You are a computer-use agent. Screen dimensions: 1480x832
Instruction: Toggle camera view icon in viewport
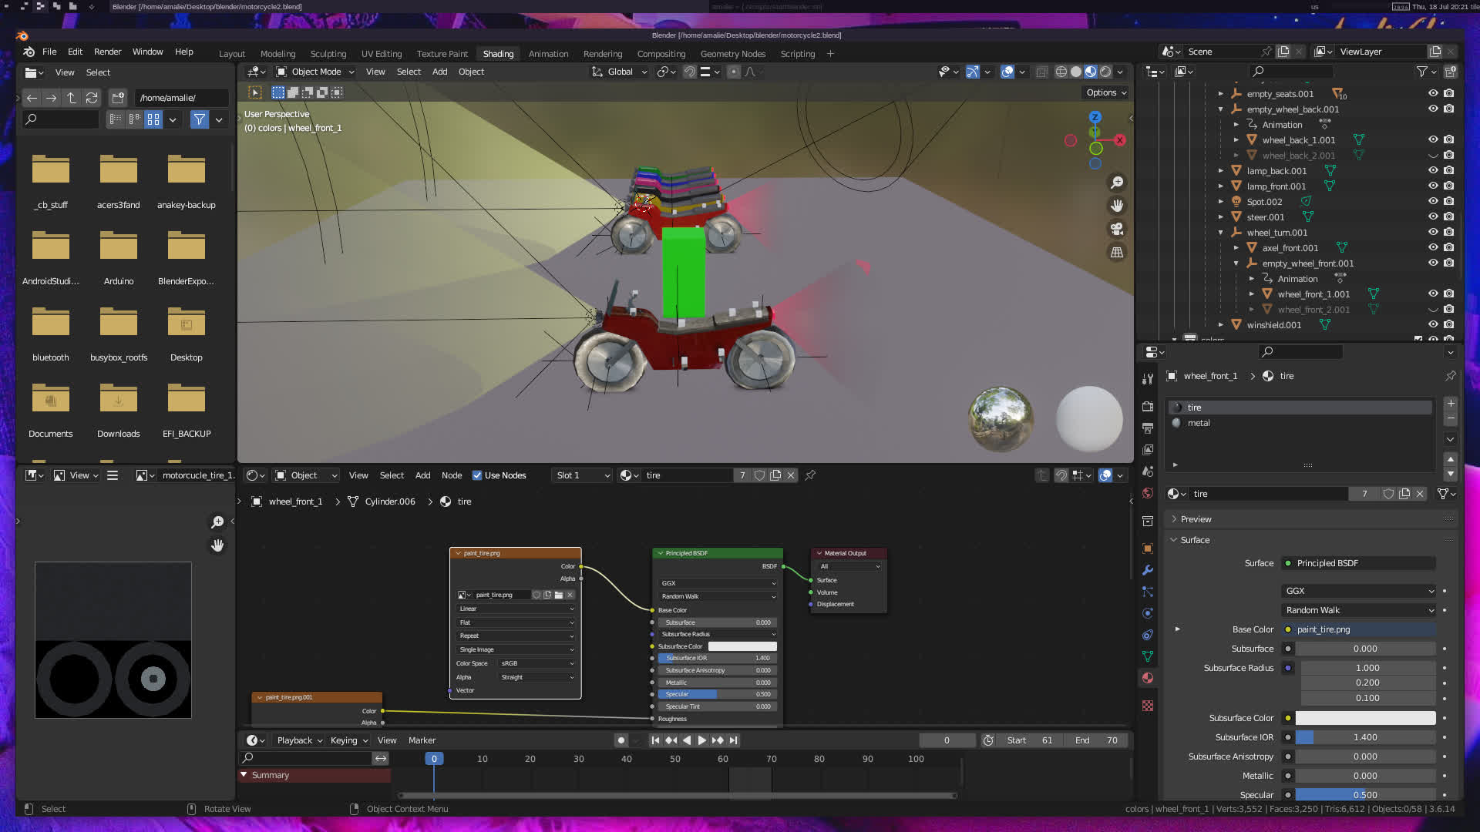[1117, 229]
